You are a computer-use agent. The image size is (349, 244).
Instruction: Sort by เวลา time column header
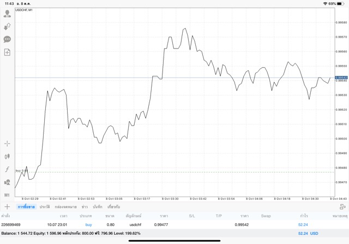(63, 216)
